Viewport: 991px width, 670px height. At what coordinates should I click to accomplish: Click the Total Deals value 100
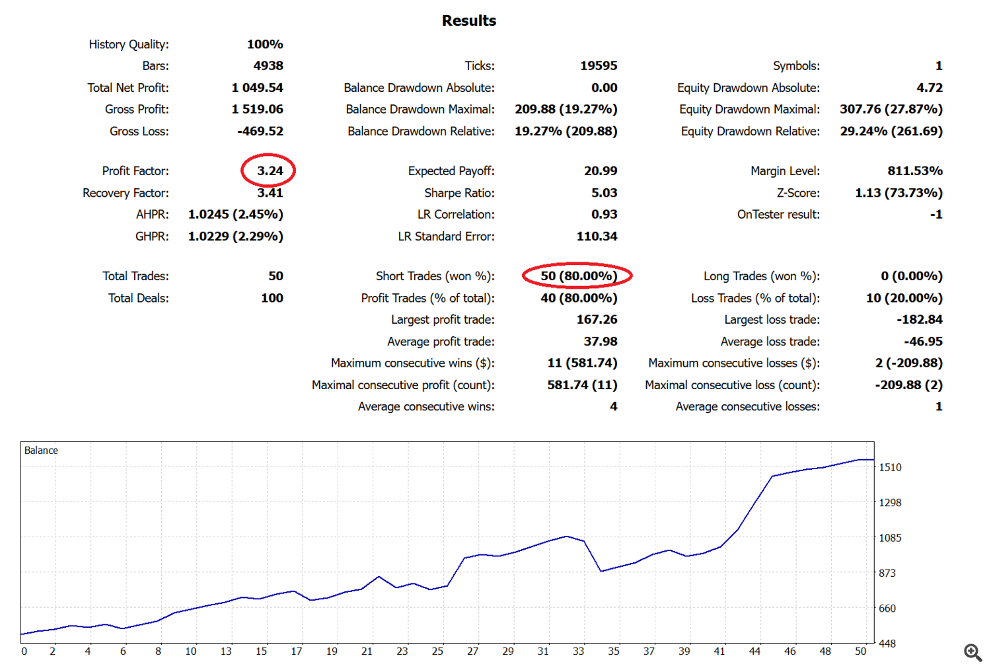[x=272, y=298]
